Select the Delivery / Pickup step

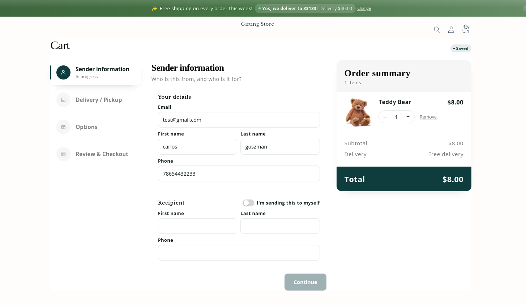click(95, 100)
